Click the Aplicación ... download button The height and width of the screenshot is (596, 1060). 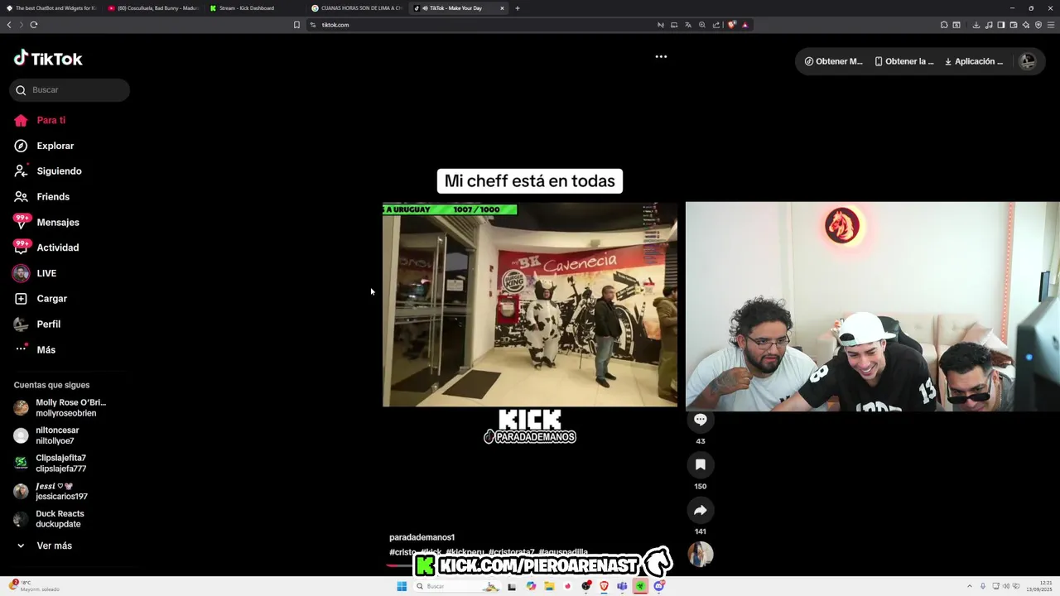(974, 61)
